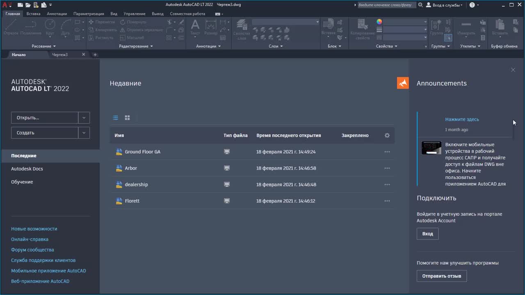The image size is (525, 295).
Task: Expand the Создать dropdown arrow
Action: pyautogui.click(x=84, y=133)
